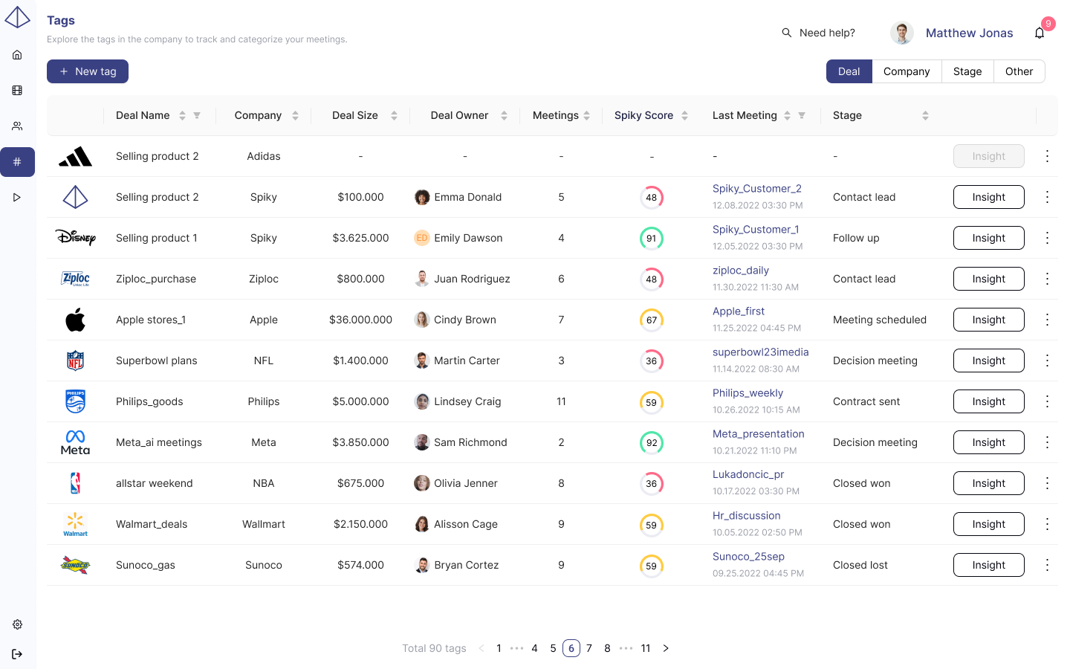
Task: Sort by the Deal Size column arrows
Action: click(394, 115)
